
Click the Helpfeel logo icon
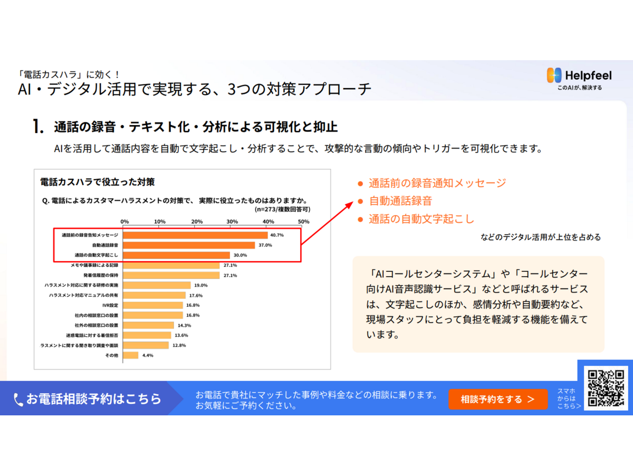pyautogui.click(x=554, y=75)
